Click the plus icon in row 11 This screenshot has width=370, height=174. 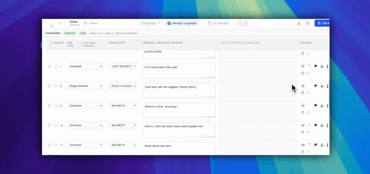(303, 145)
